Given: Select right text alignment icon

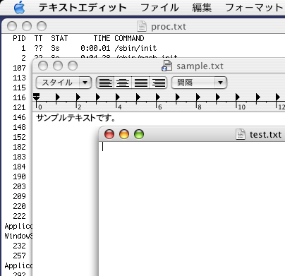Looking at the screenshot, I should click(158, 83).
